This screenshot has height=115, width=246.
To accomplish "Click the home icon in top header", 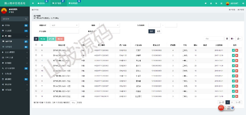I will coord(206,3).
